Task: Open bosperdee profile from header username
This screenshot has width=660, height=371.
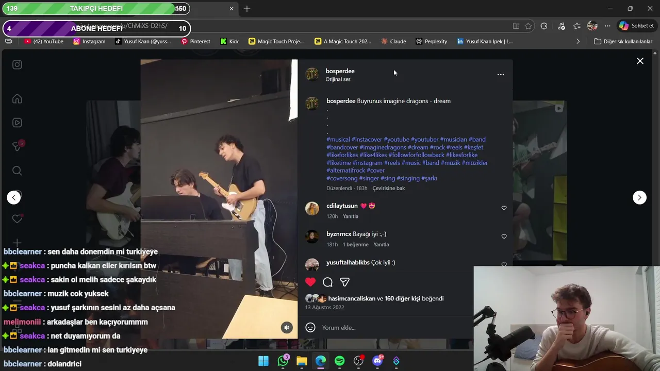Action: [x=340, y=71]
